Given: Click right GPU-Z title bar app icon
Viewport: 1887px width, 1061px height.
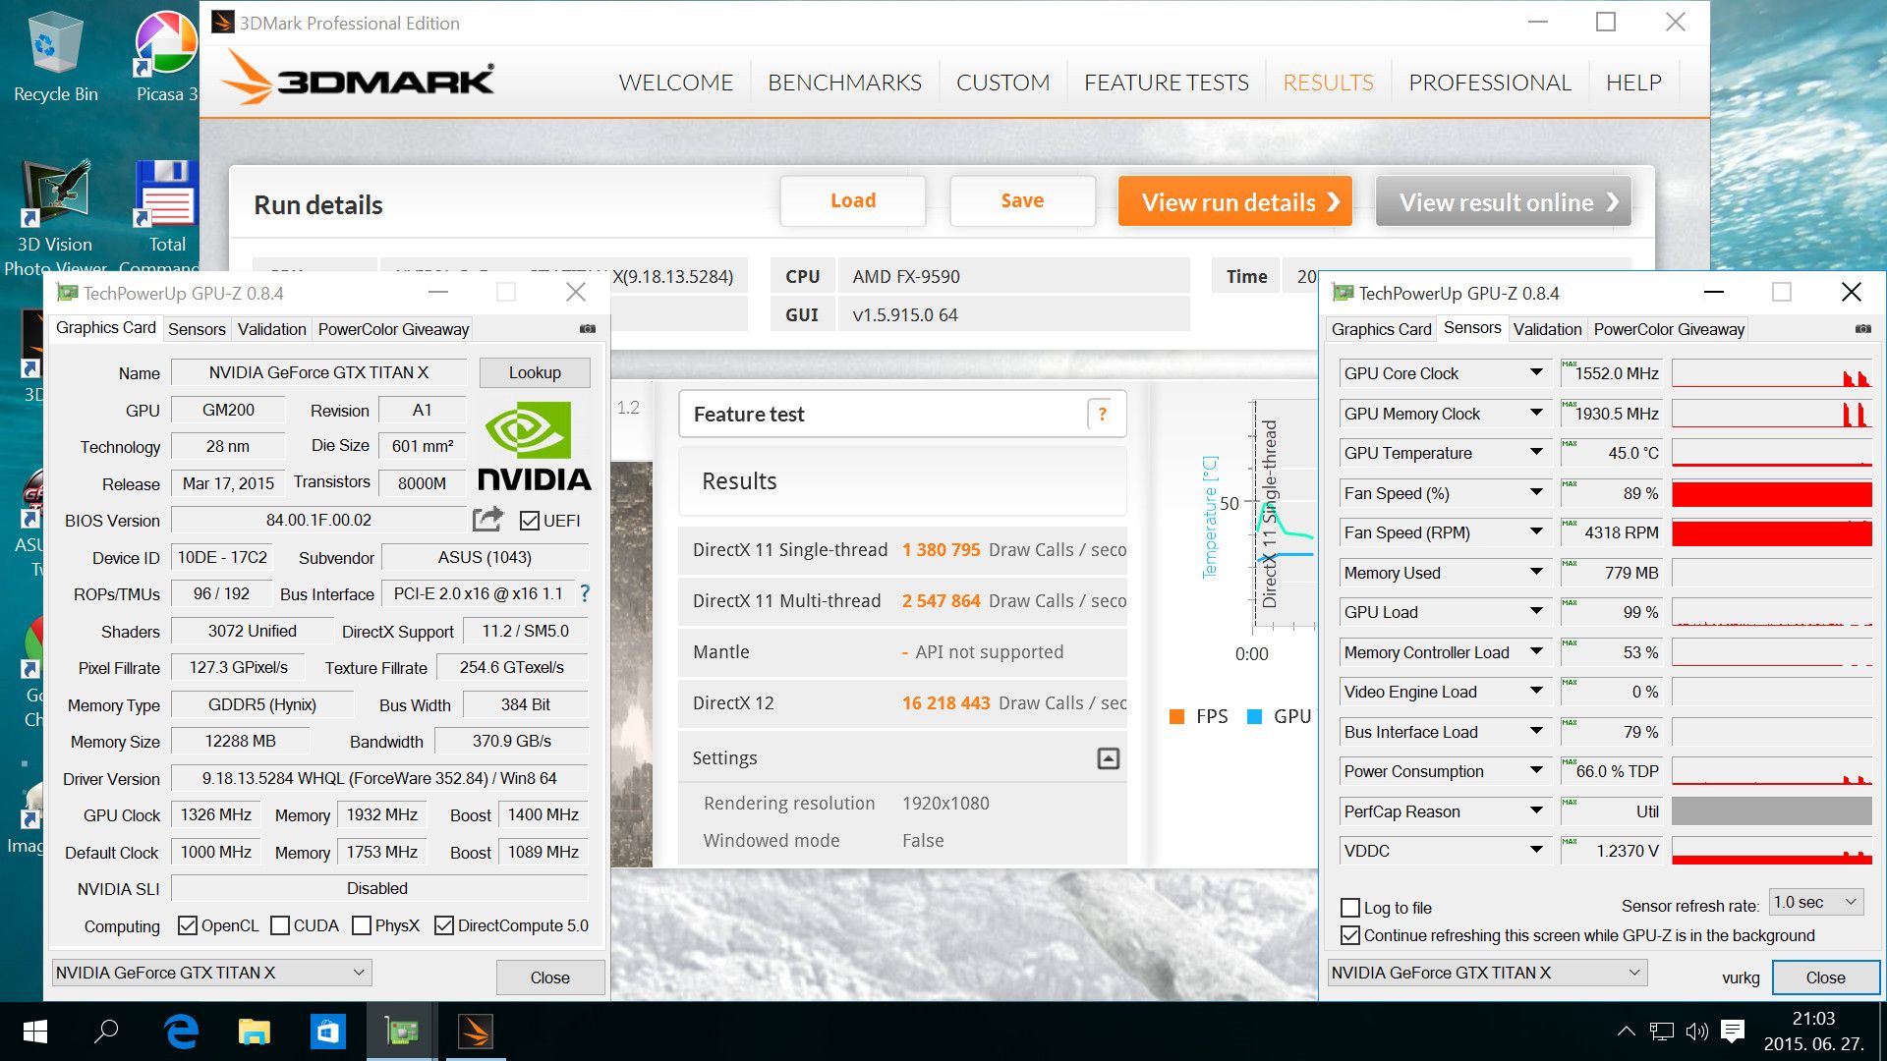Looking at the screenshot, I should [1343, 293].
